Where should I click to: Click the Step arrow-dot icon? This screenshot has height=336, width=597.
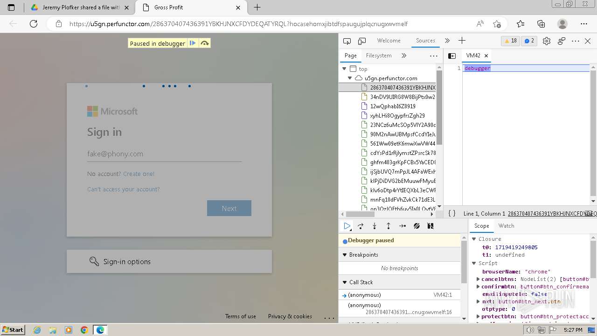(x=403, y=226)
